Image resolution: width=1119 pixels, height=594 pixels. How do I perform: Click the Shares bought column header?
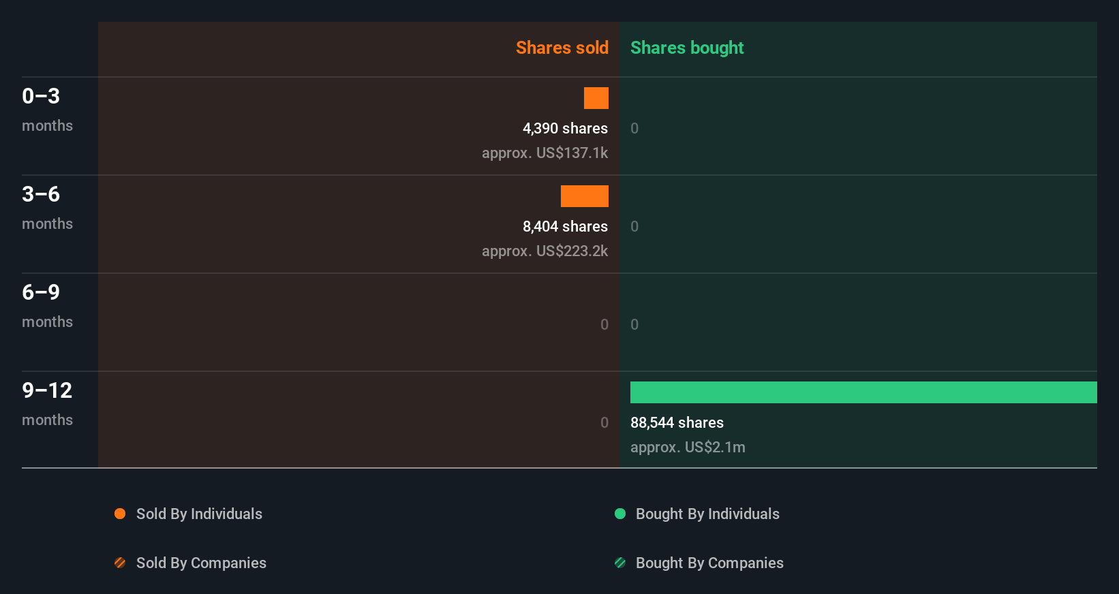(687, 48)
